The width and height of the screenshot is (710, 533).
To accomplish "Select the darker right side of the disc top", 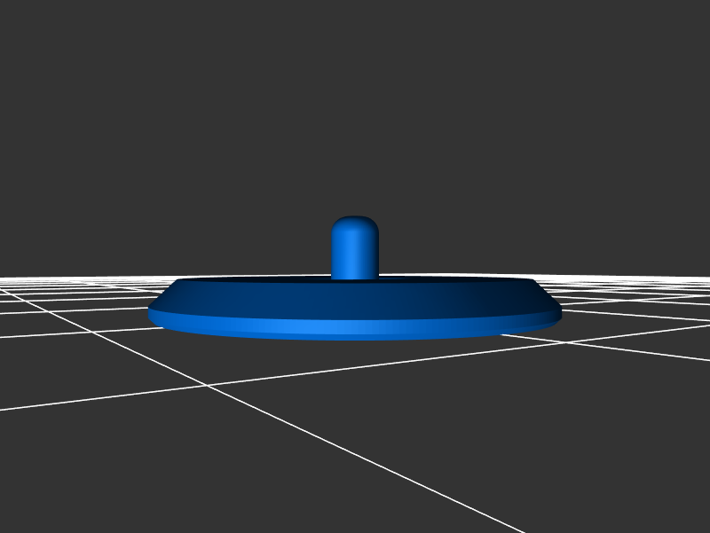I will 479,297.
